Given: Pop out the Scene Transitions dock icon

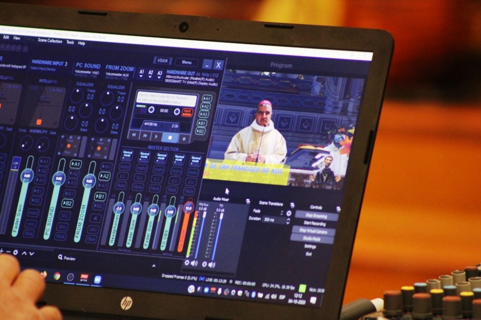Looking at the screenshot, I should (292, 205).
